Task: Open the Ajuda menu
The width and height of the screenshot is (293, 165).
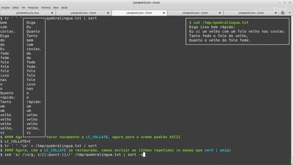Action: tap(64, 8)
